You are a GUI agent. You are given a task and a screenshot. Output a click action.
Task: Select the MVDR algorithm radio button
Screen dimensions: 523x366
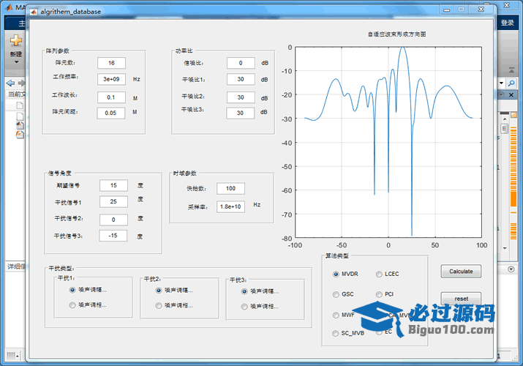[x=336, y=274]
